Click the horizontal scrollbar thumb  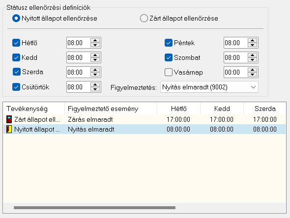[94, 208]
